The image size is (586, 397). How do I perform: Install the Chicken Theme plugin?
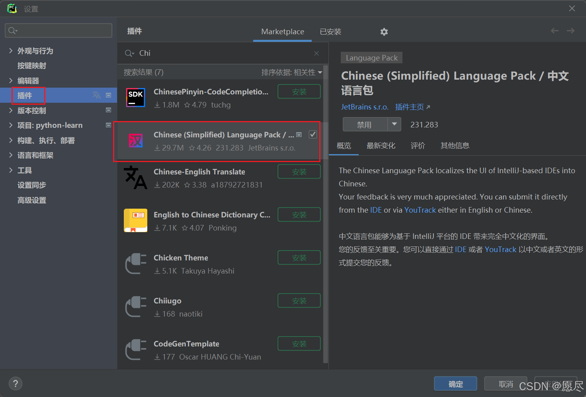(x=299, y=258)
